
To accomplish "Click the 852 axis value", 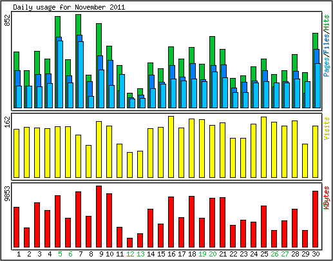I will 8,21.
